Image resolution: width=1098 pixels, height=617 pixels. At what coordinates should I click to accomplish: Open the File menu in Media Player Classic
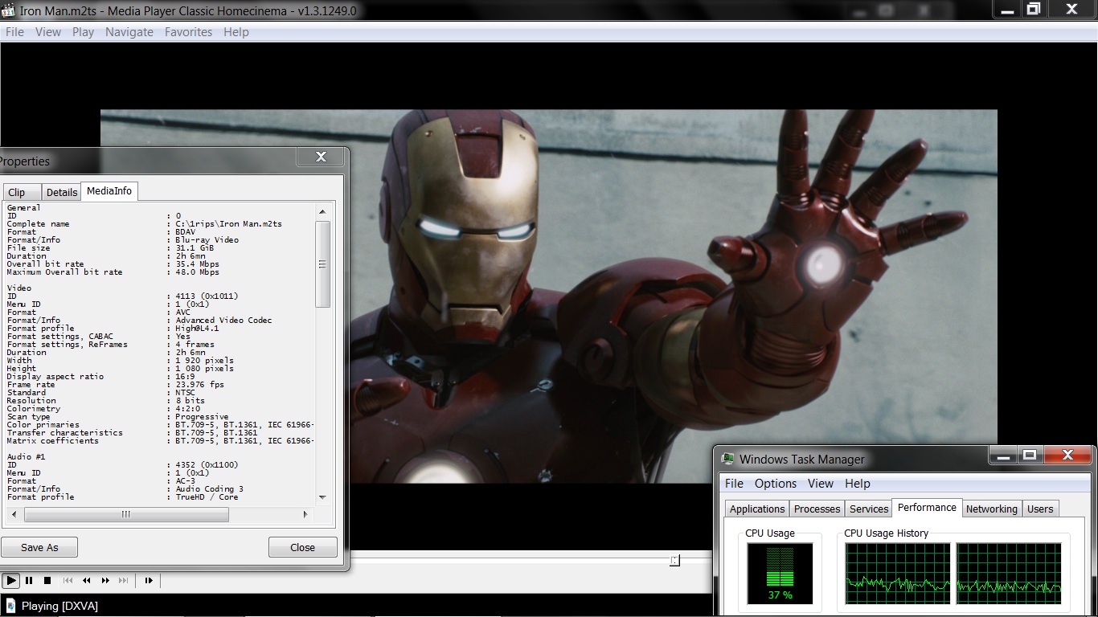pos(14,32)
